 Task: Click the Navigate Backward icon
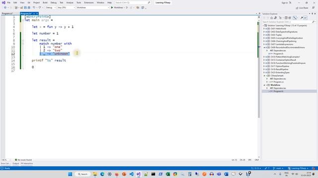tap(5, 7)
